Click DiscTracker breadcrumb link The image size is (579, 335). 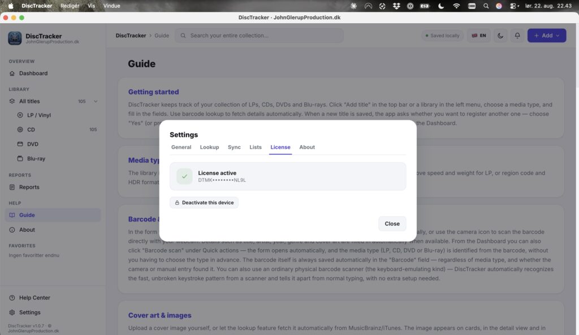pyautogui.click(x=131, y=36)
